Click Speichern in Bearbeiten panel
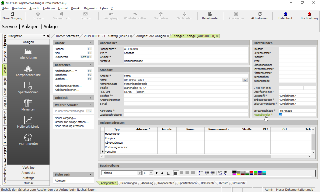Screen dimensions: 320x192 pos(61,75)
